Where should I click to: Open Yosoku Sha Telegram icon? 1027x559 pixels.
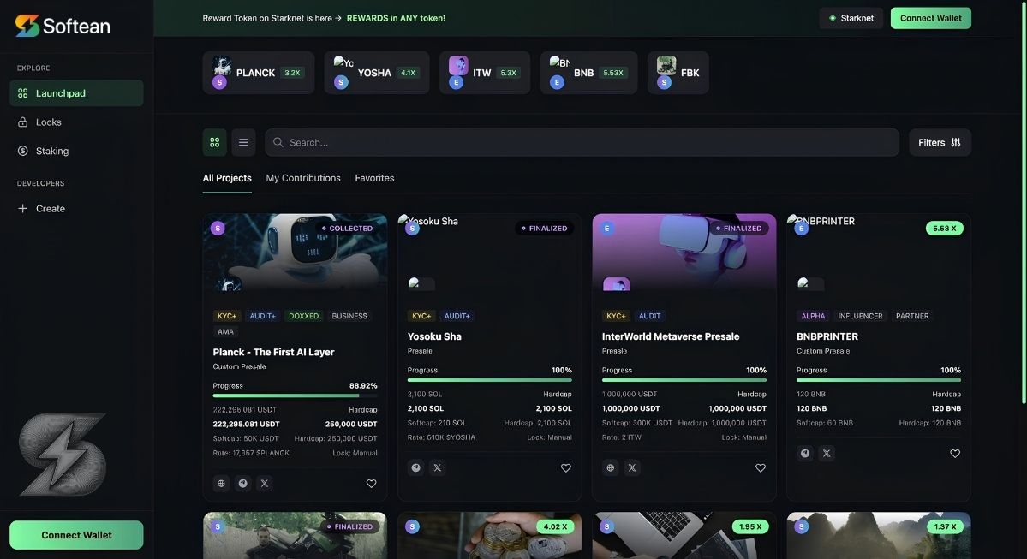point(416,467)
